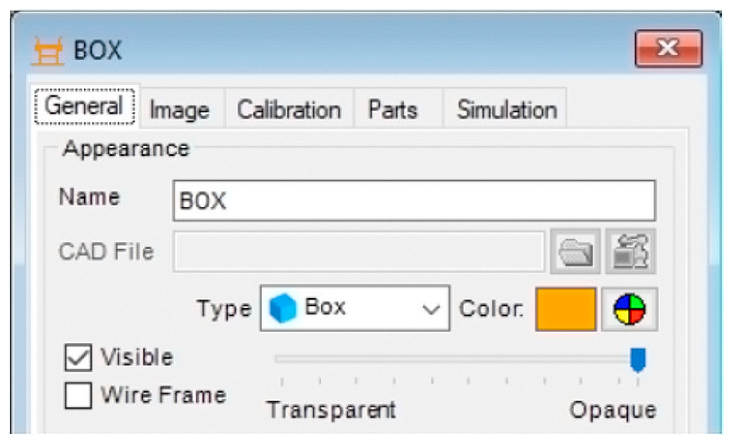734x446 pixels.
Task: Open the CAD library robot icon button
Action: (630, 252)
